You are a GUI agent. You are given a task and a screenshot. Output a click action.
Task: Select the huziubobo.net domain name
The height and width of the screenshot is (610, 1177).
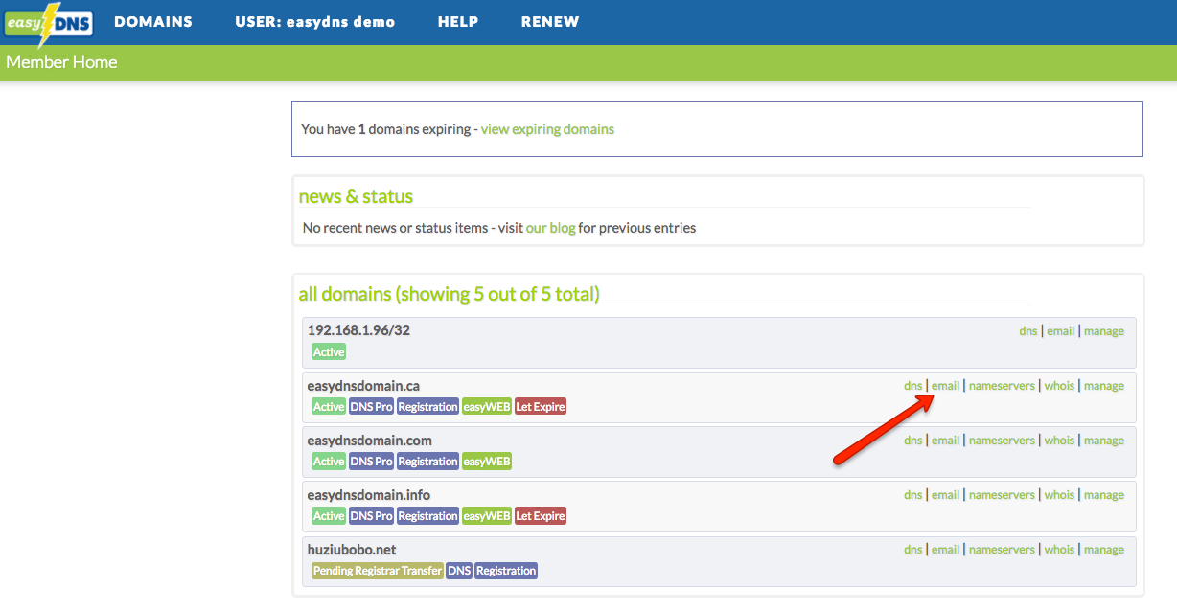point(352,550)
